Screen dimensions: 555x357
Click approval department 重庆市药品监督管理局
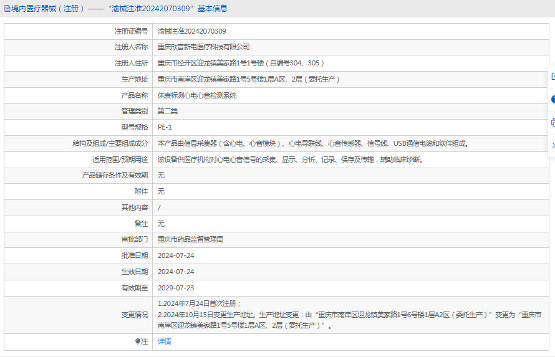(x=190, y=240)
